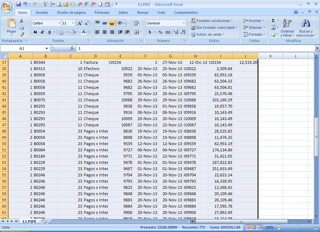Toggle italic (K) formatting
This screenshot has height=232, width=320.
(x=42, y=32)
